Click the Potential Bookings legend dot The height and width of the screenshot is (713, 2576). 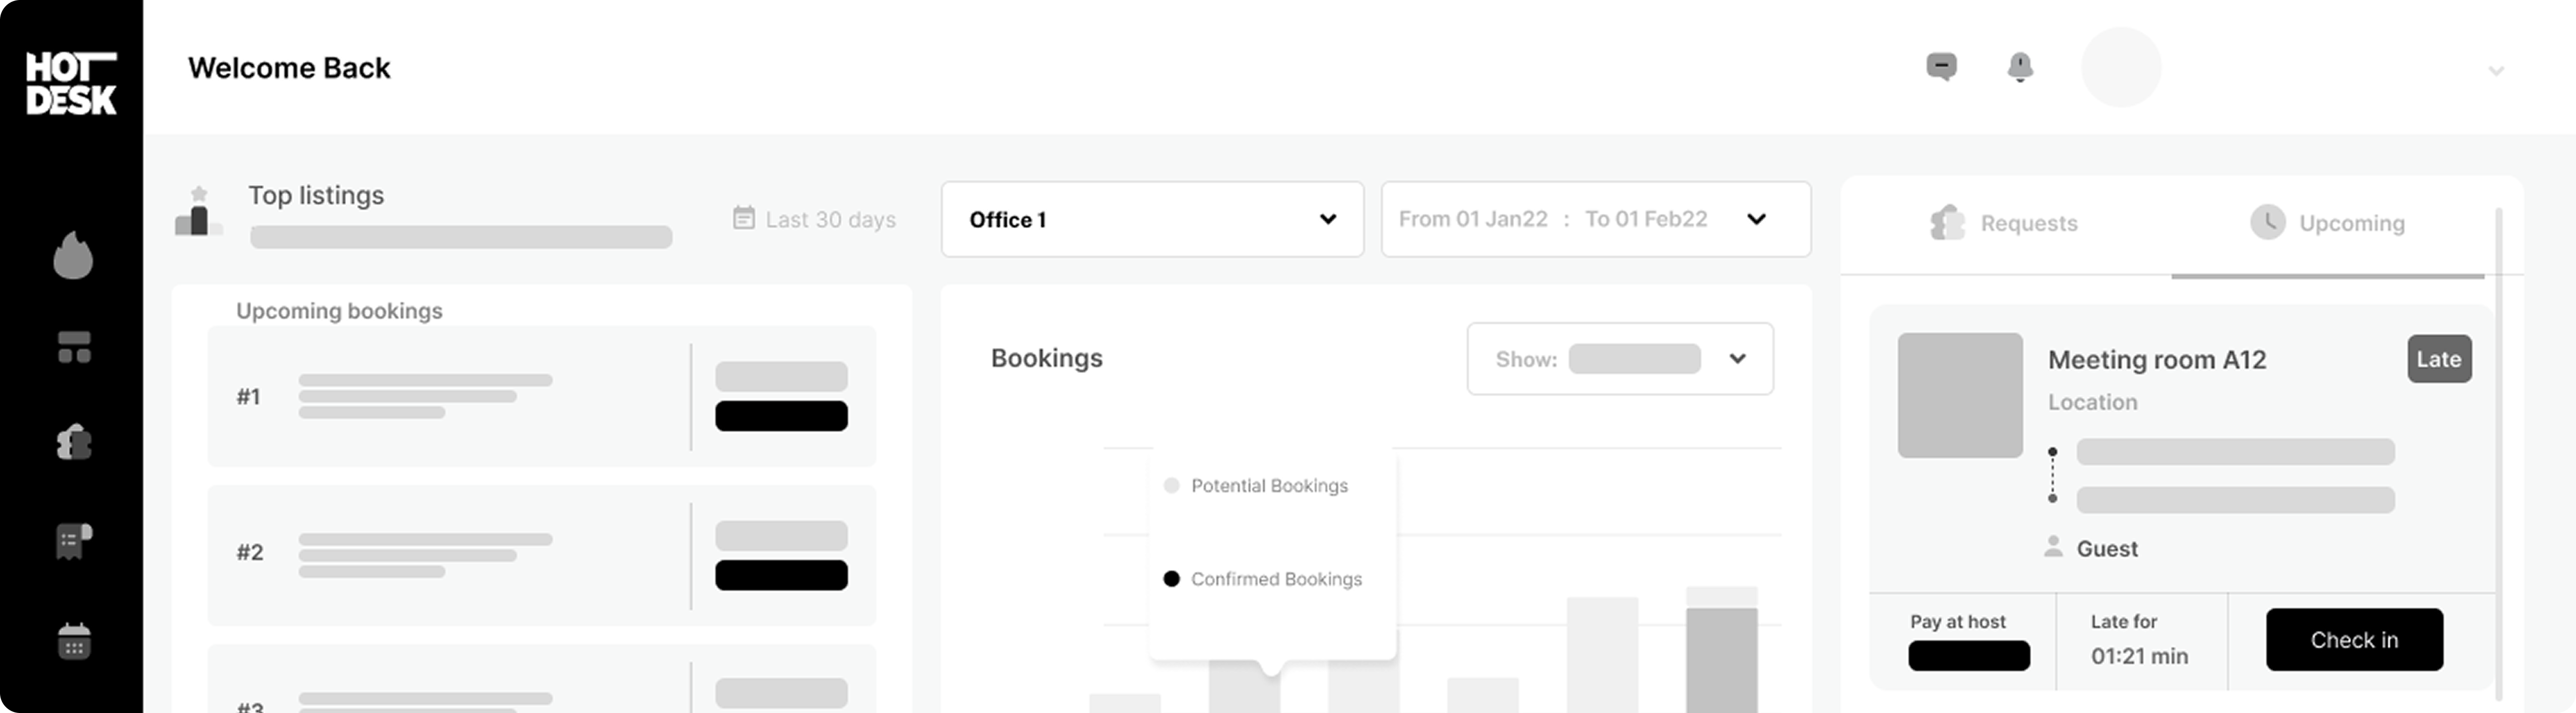(x=1171, y=486)
